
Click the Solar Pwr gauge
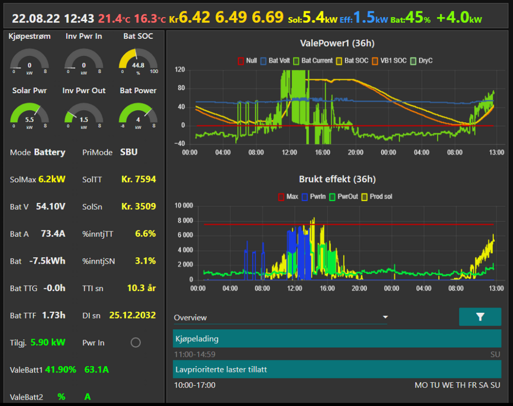click(x=30, y=115)
